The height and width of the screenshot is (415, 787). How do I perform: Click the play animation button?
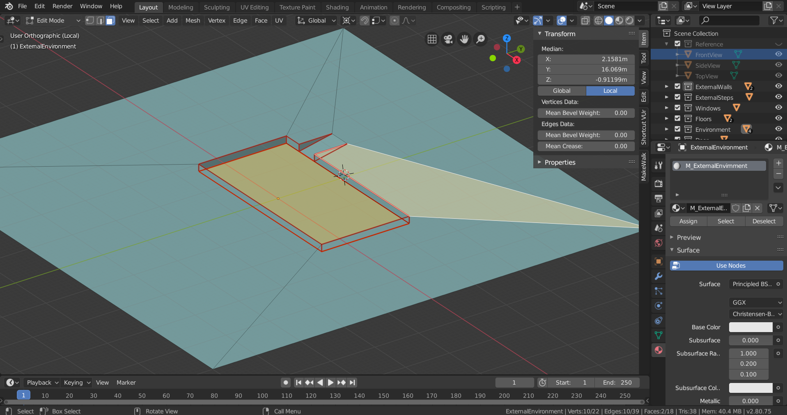pos(330,383)
